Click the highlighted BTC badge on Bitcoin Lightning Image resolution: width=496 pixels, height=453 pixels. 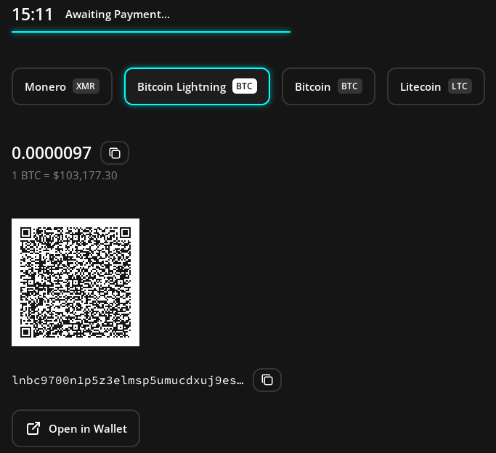245,86
